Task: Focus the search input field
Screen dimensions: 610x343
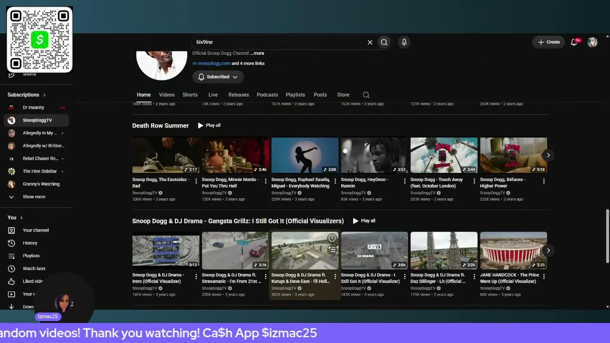Action: coord(279,42)
